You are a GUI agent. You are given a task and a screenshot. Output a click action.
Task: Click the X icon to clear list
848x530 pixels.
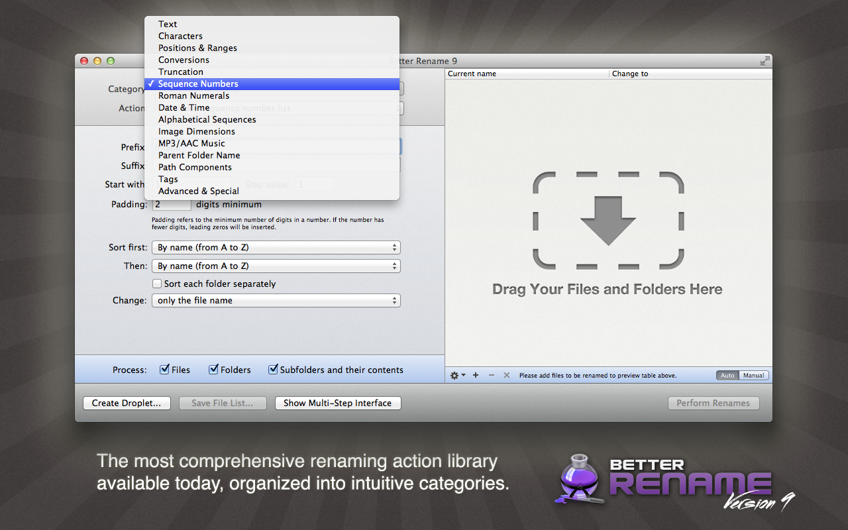pyautogui.click(x=507, y=375)
